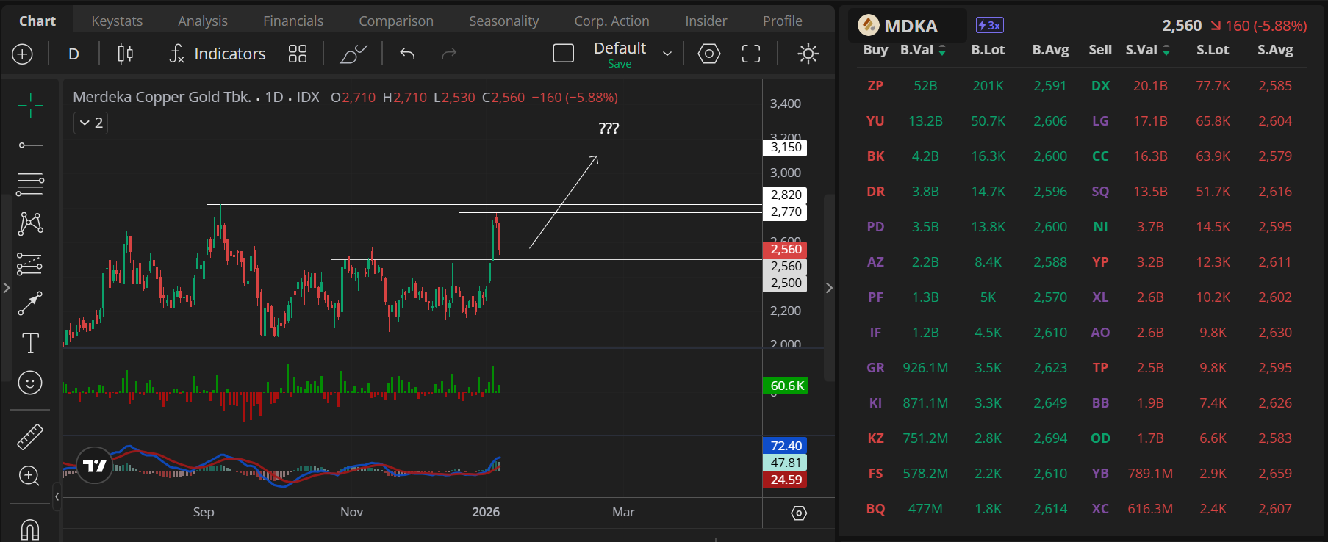This screenshot has width=1328, height=542.
Task: Open time axis settings gear icon
Action: (799, 513)
